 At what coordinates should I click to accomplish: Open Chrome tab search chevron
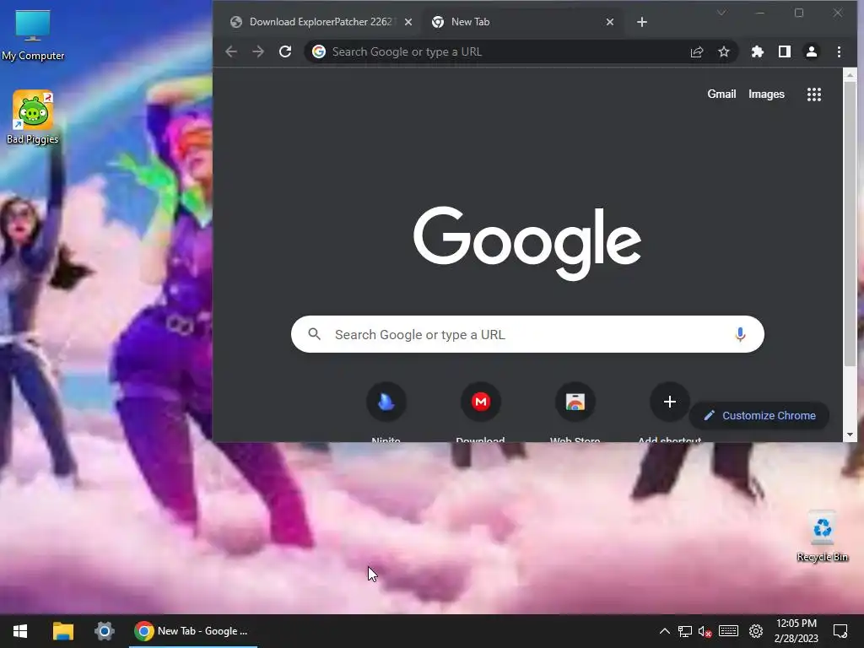[721, 13]
